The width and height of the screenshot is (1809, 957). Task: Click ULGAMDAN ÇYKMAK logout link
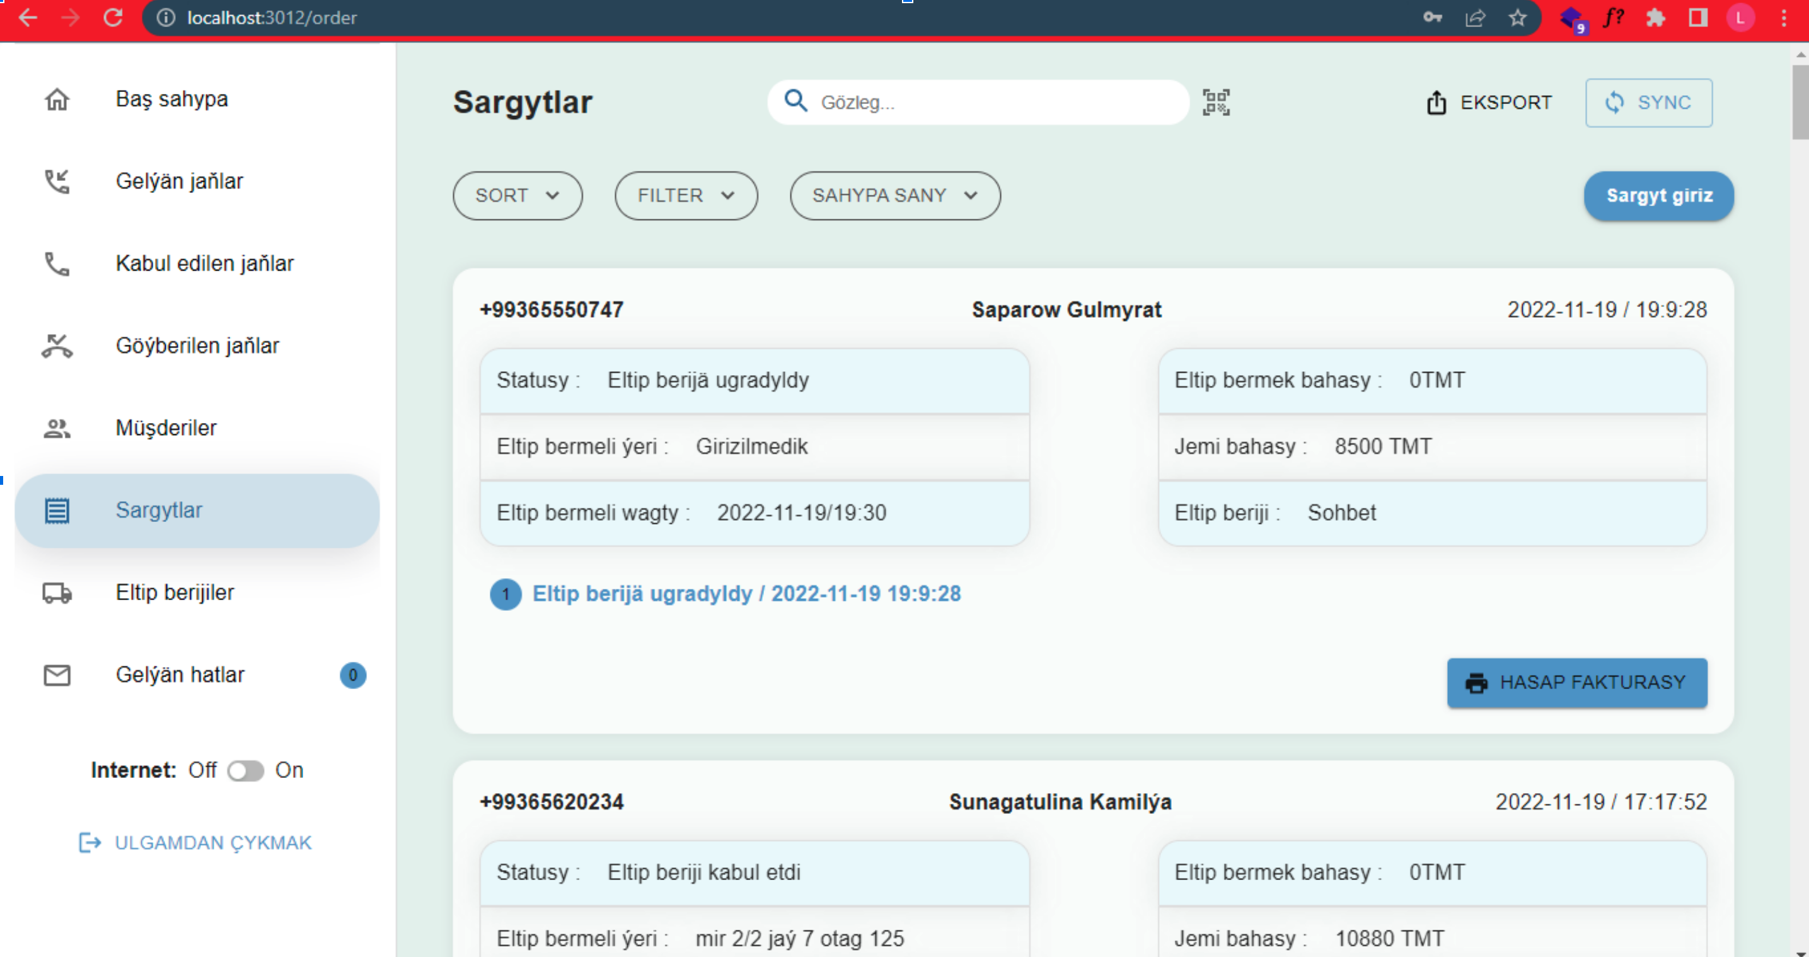coord(195,842)
